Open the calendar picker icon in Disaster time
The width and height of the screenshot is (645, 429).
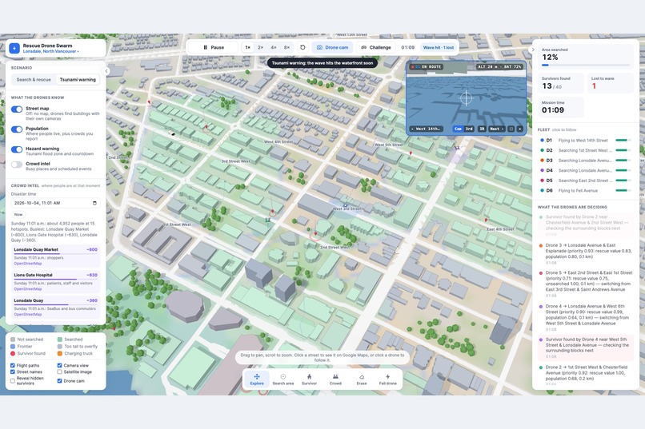[94, 203]
